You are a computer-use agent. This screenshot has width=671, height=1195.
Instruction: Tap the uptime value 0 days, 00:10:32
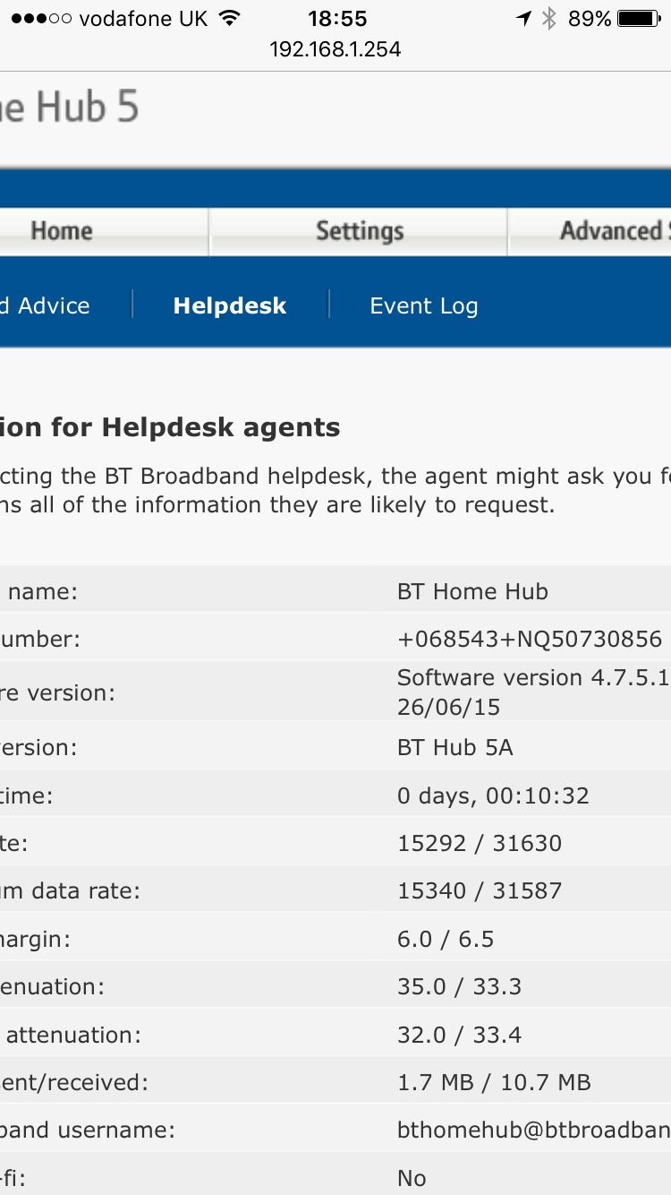pyautogui.click(x=493, y=795)
